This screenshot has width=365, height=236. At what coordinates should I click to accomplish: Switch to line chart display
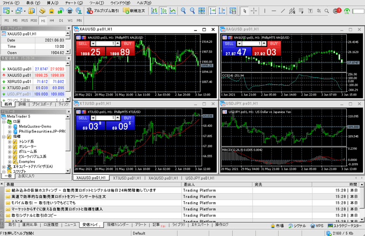point(172,11)
